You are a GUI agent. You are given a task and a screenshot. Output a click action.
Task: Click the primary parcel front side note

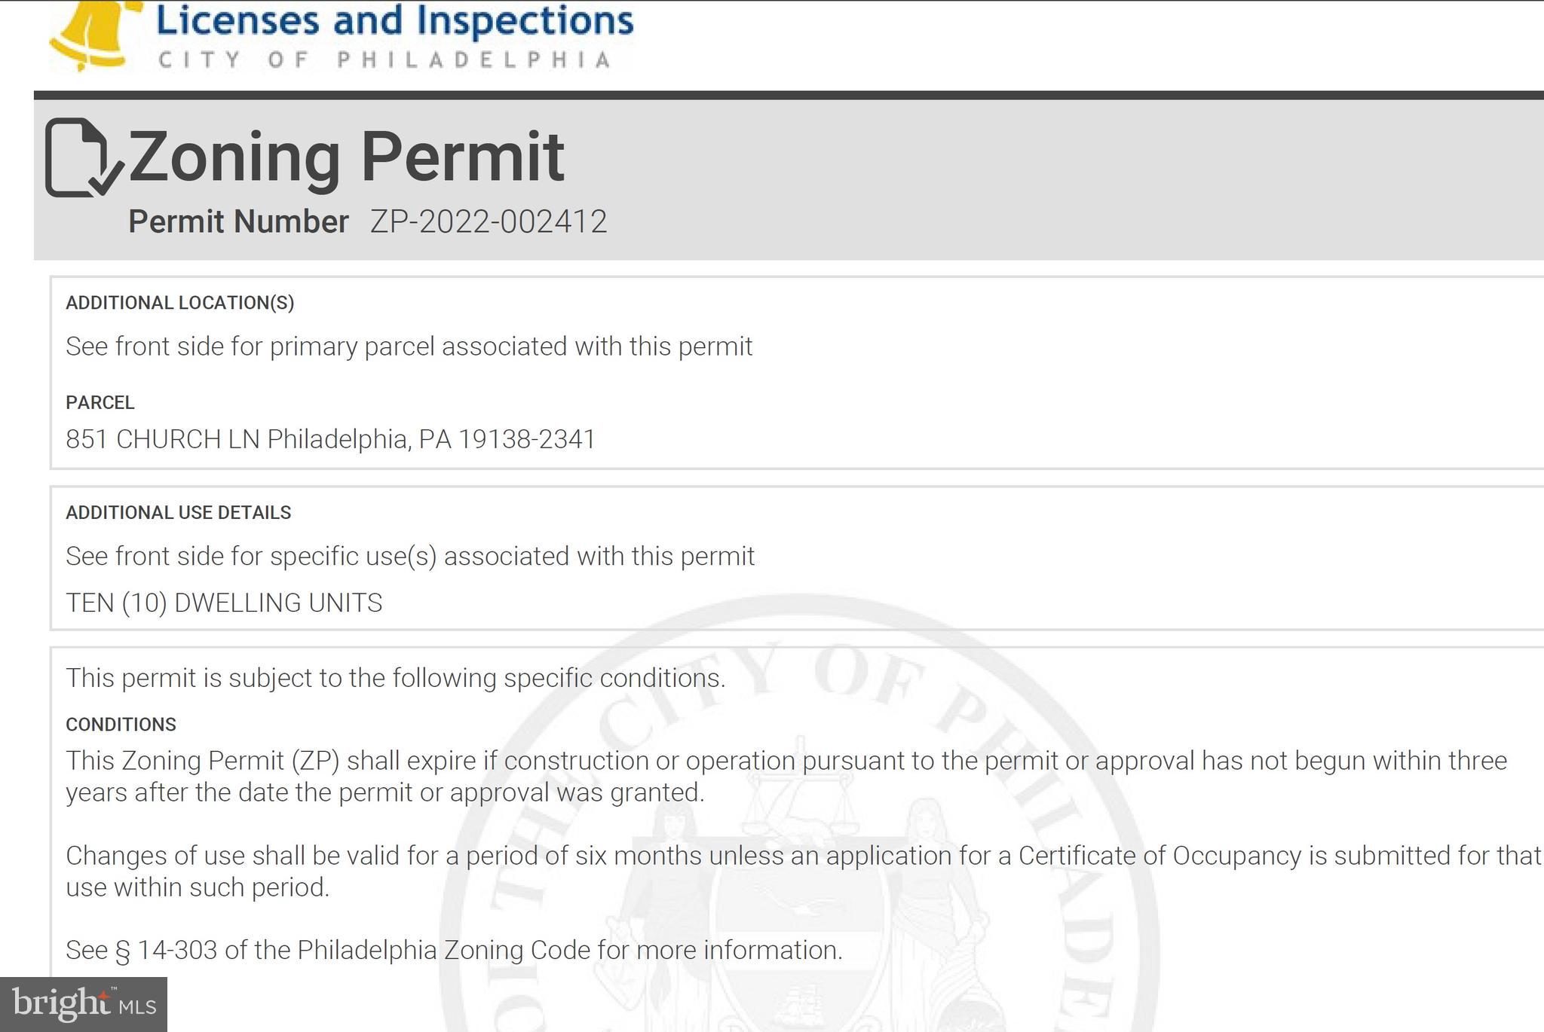tap(409, 347)
